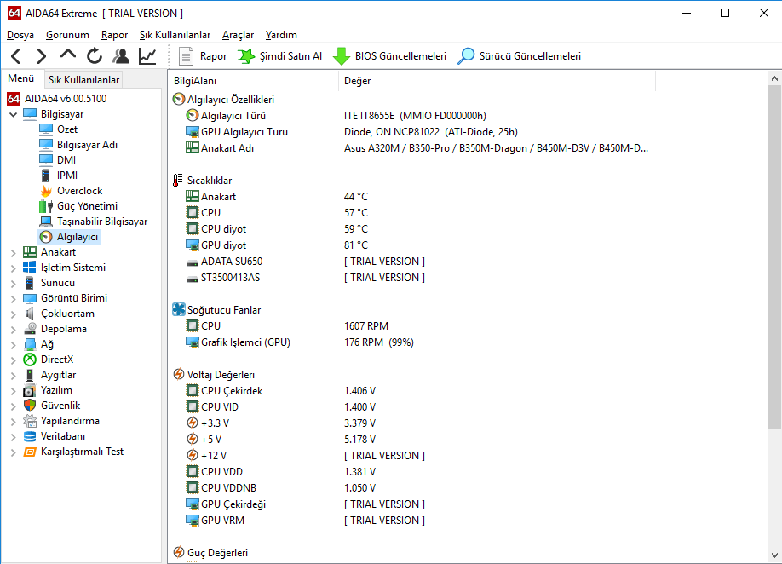The width and height of the screenshot is (782, 564).
Task: Click the Algılayıcı Özellikleri section icon
Action: (179, 99)
